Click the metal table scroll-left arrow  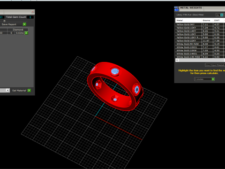[x=177, y=60]
